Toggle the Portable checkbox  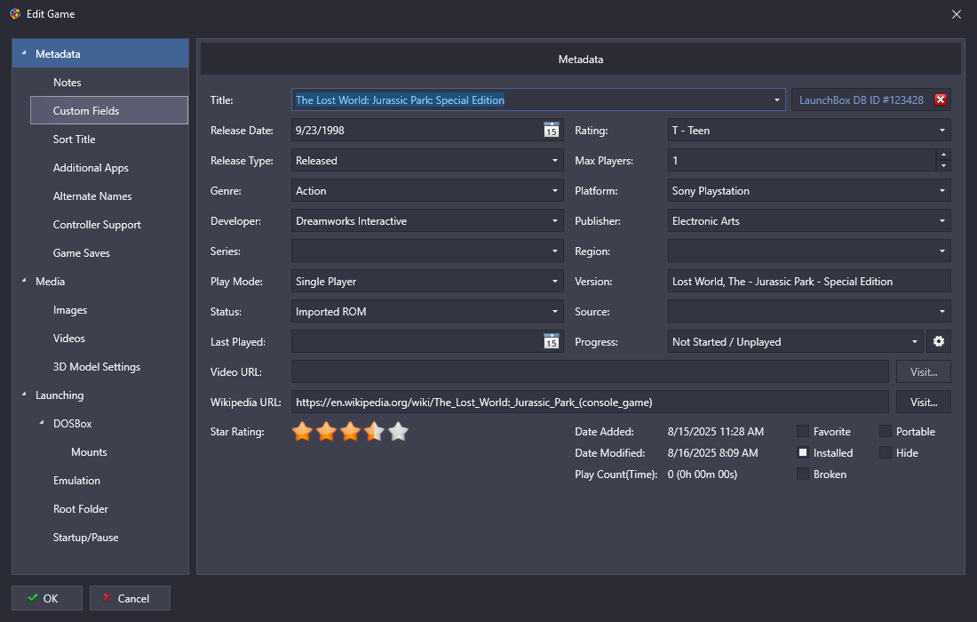(x=886, y=431)
